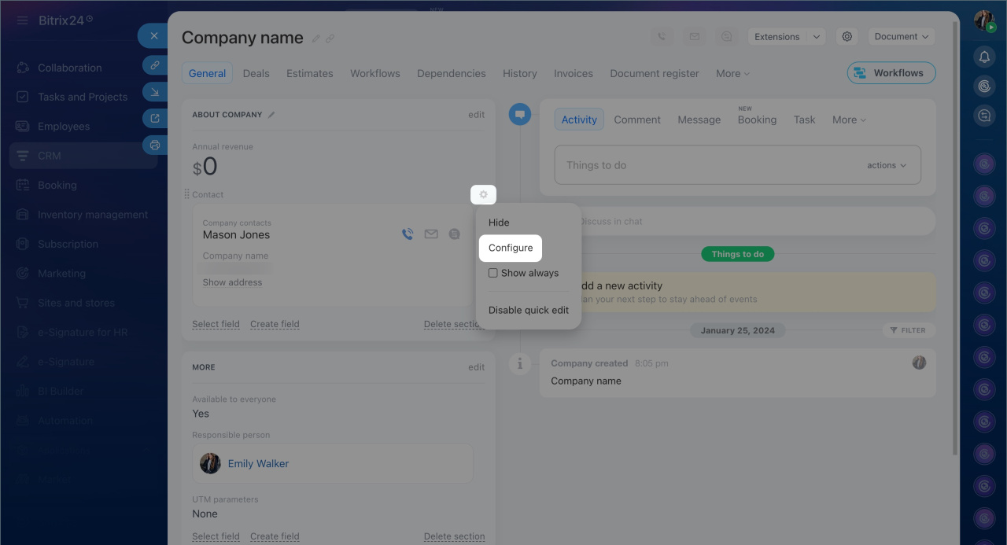Switch to the Deals tab

coord(256,73)
